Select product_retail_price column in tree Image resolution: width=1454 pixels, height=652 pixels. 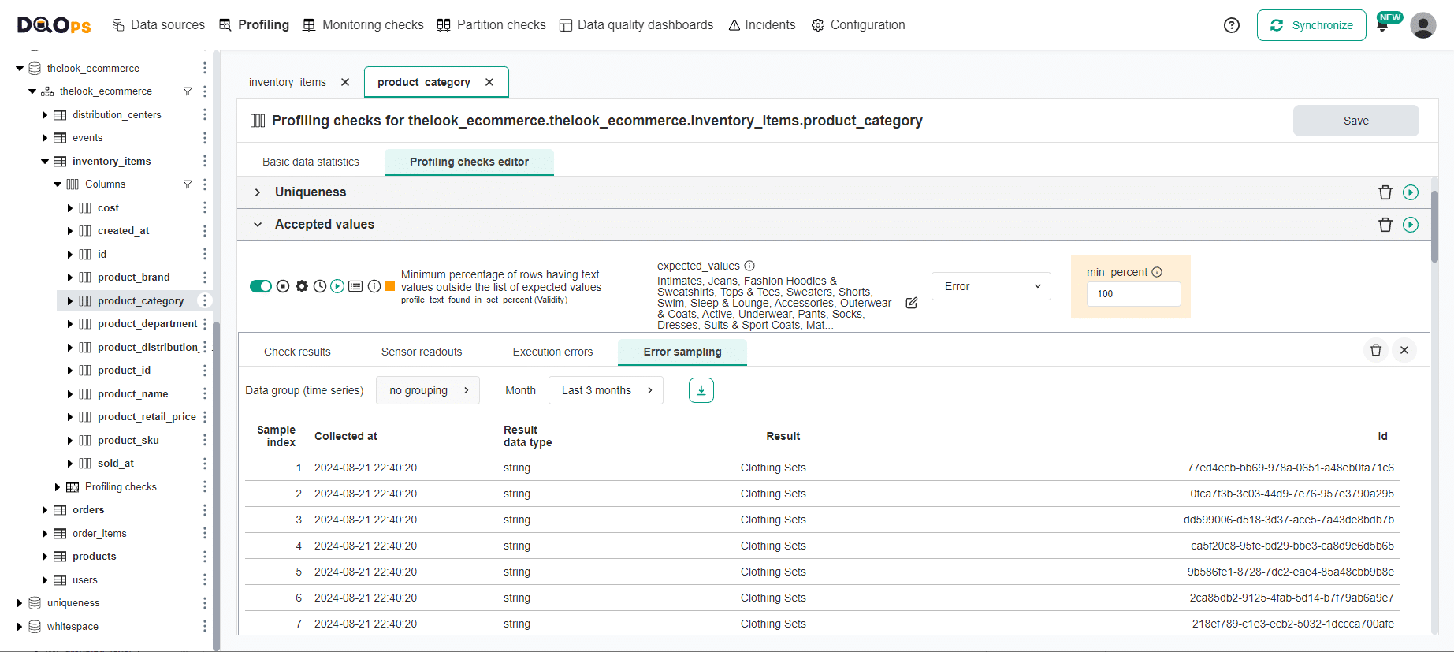point(147,417)
